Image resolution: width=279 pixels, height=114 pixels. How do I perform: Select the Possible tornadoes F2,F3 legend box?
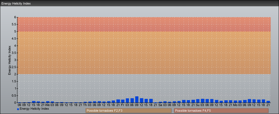pos(128,111)
